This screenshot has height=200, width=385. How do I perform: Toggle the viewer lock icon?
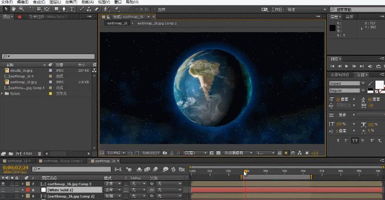coord(108,17)
